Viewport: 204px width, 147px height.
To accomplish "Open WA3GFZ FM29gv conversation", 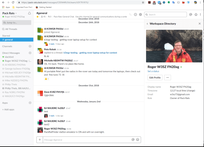I will click(x=13, y=96).
